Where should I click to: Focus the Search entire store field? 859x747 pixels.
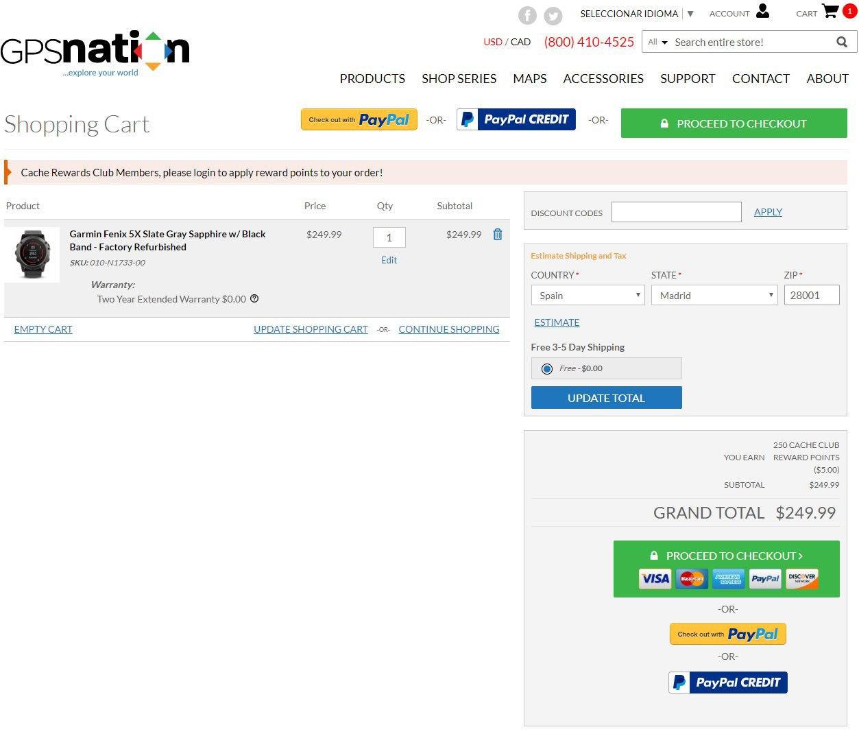(x=751, y=42)
